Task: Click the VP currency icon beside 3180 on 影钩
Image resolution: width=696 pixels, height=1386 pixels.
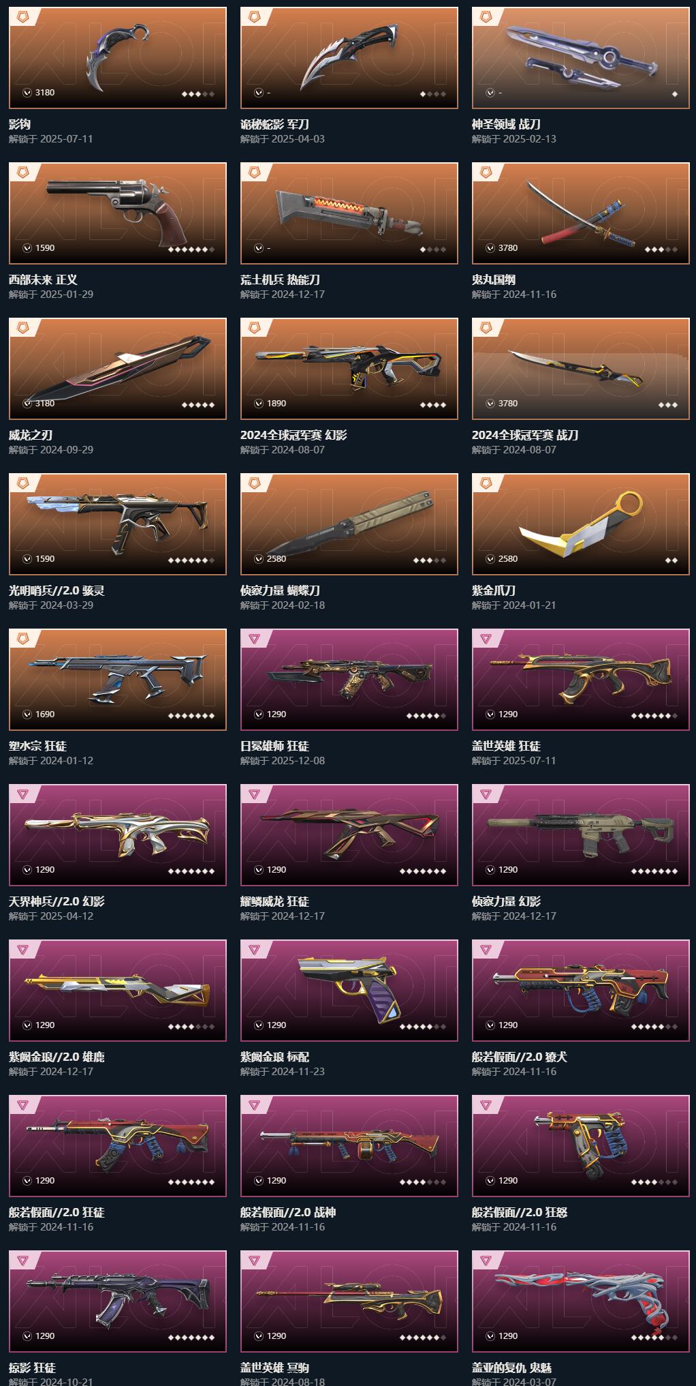Action: tap(27, 93)
